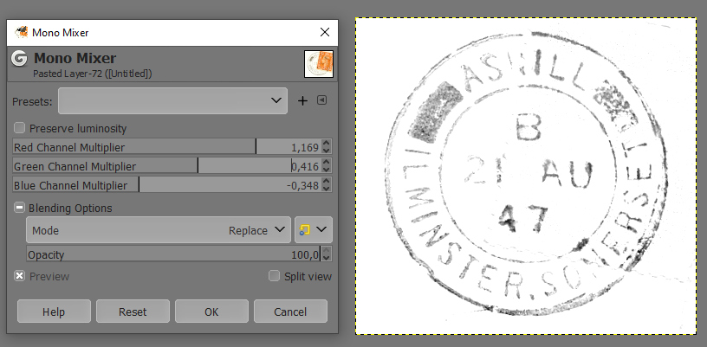This screenshot has height=347, width=707.
Task: Save settings as named preset plus icon
Action: coord(302,101)
